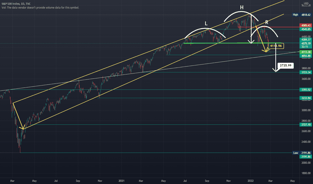Click the 3800.00 price axis tick
313x184 pixels.
306,68
